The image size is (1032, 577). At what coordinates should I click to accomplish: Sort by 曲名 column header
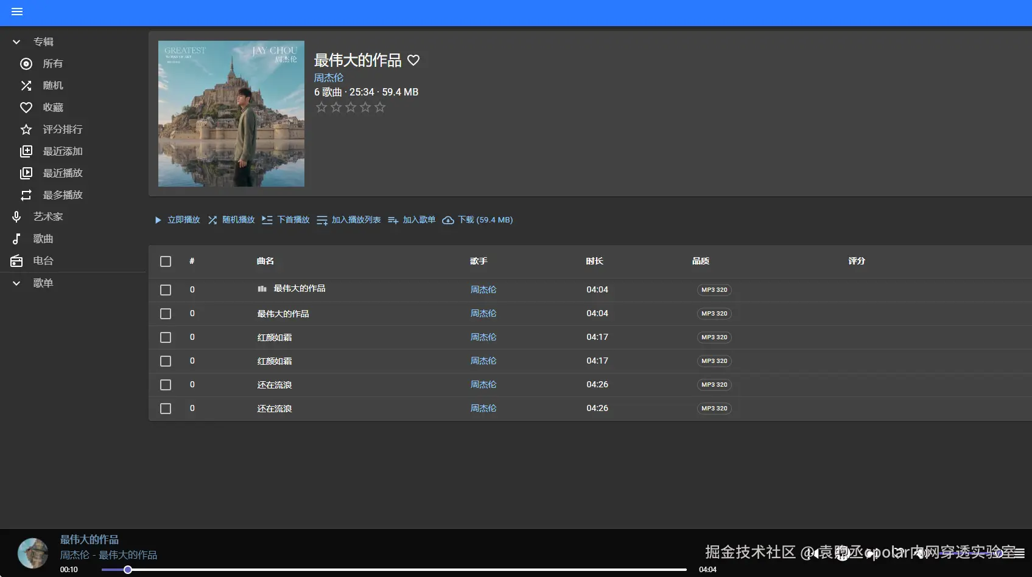265,261
